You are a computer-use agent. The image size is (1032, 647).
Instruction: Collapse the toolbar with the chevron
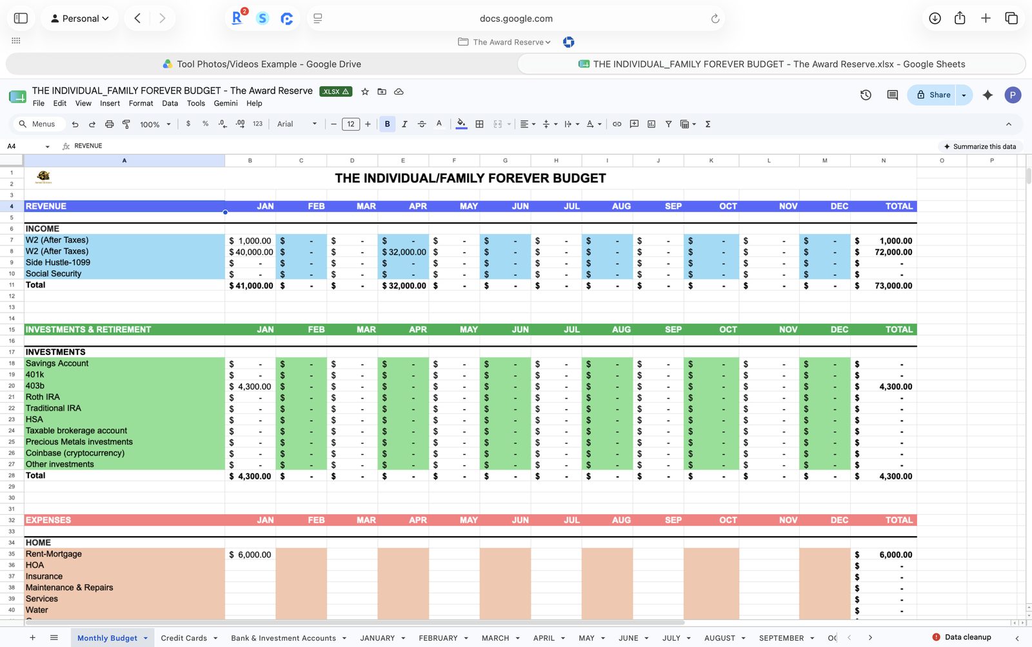click(1009, 124)
